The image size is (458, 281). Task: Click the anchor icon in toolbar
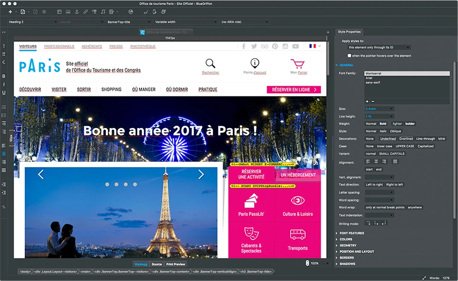(x=77, y=11)
